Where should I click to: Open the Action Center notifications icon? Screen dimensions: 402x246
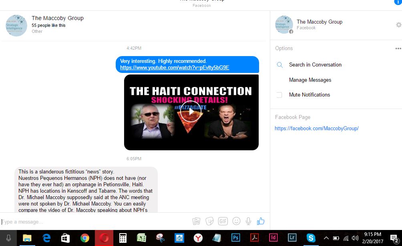pos(394,239)
